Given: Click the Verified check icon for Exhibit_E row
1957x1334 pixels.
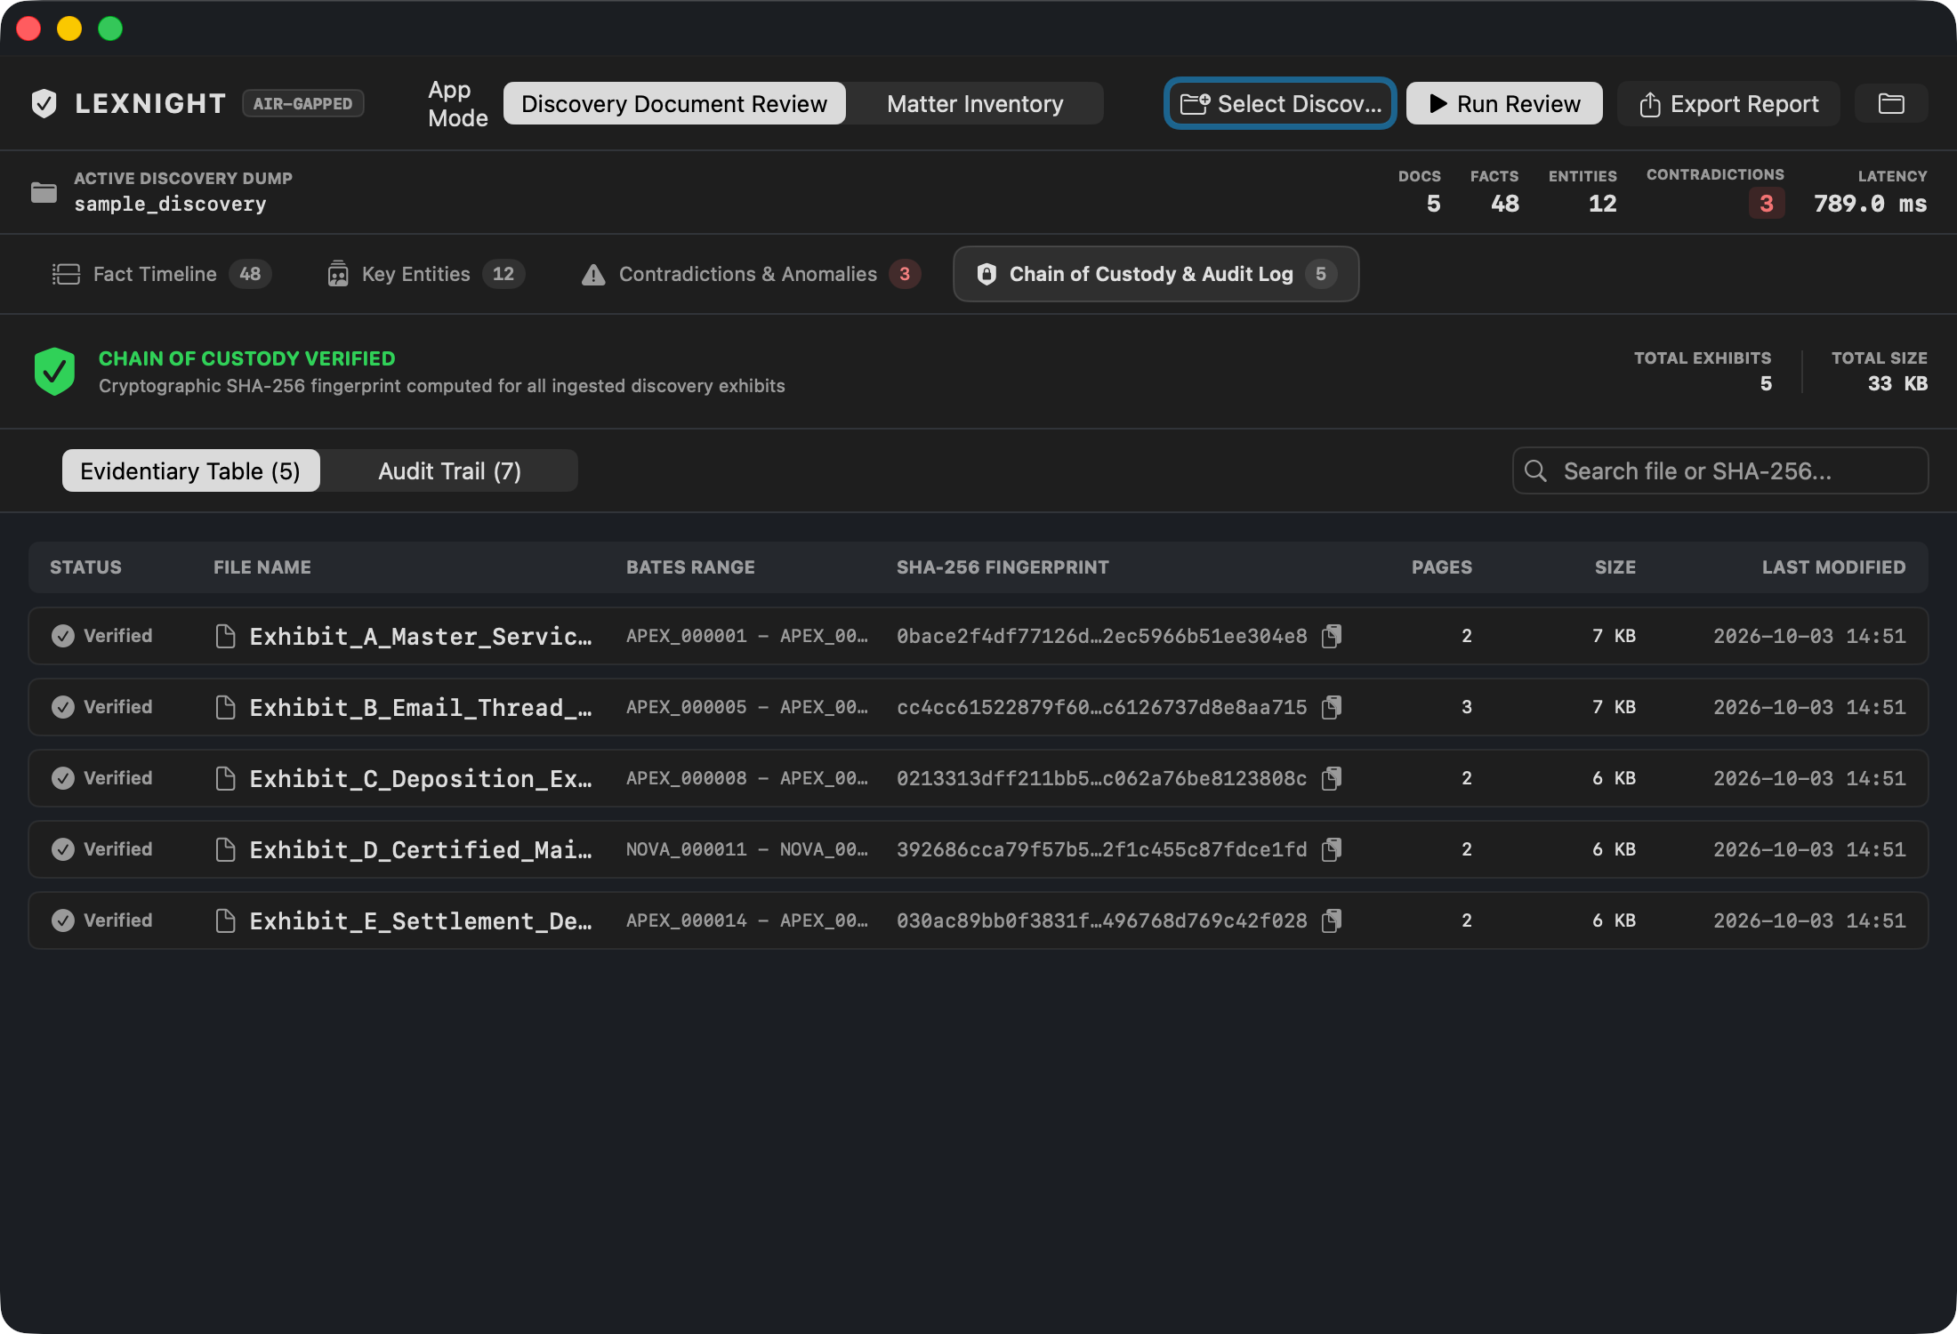Looking at the screenshot, I should [x=62, y=920].
